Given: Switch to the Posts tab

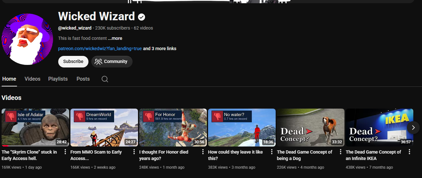Looking at the screenshot, I should 83,79.
